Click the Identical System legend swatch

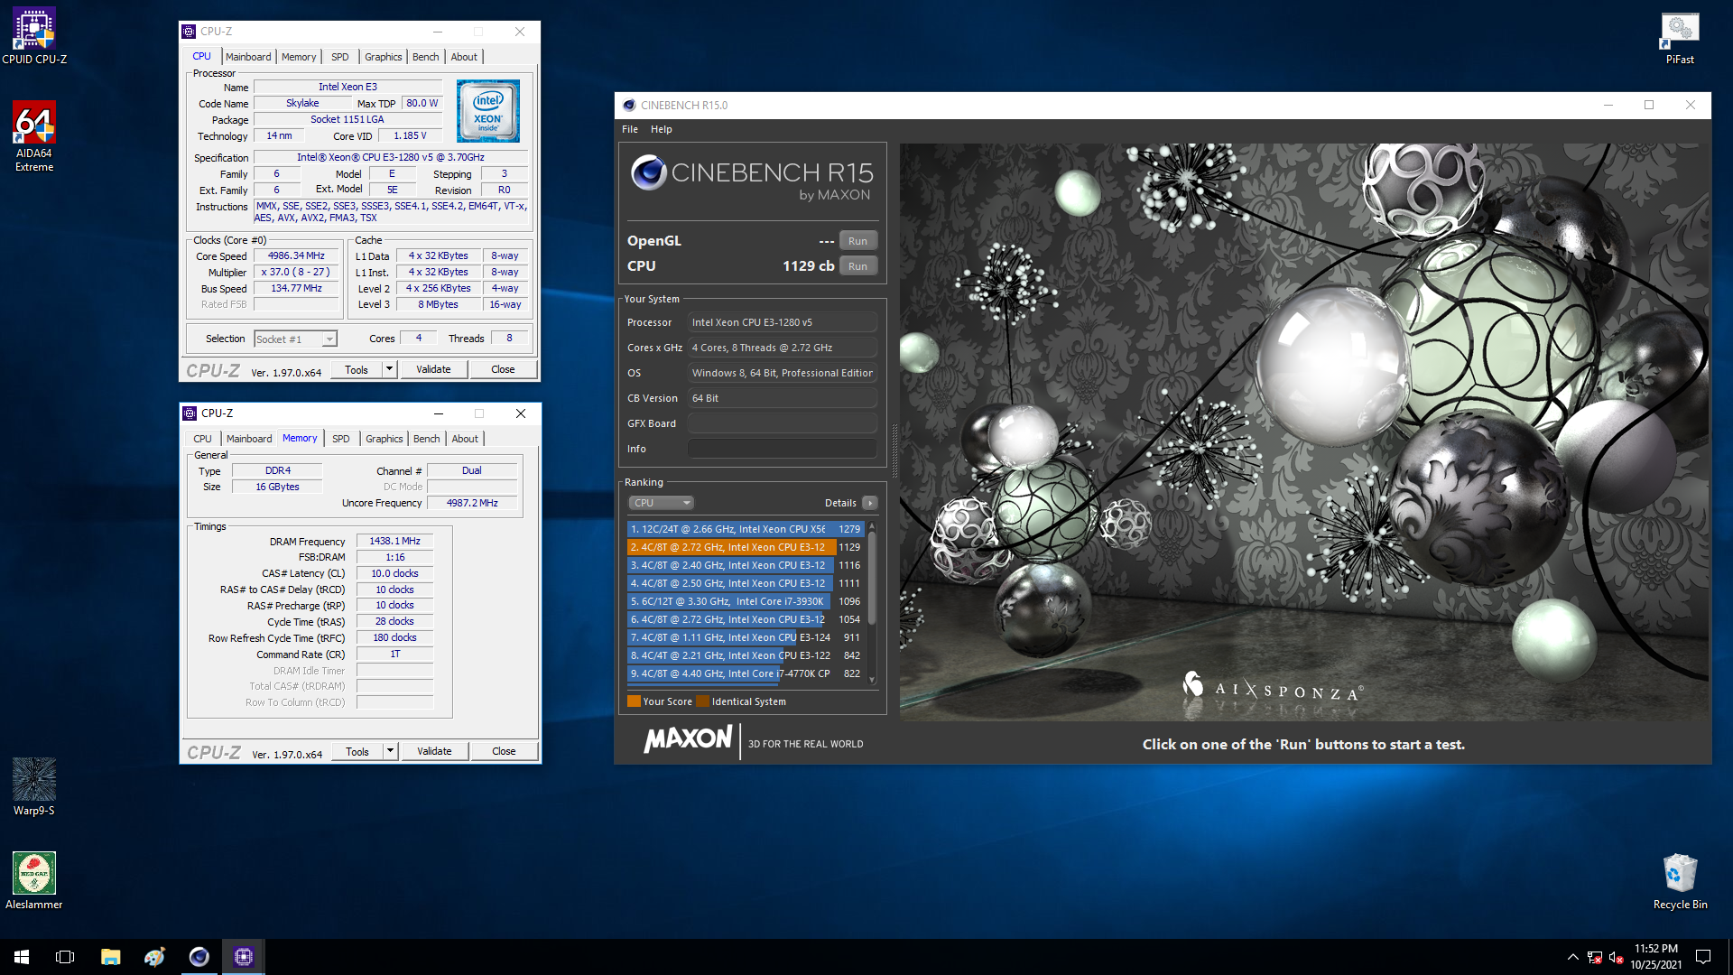[x=702, y=701]
